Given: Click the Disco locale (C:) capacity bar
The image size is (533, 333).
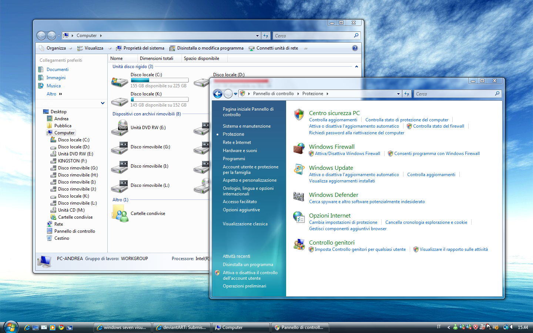Looking at the screenshot, I should pyautogui.click(x=160, y=80).
